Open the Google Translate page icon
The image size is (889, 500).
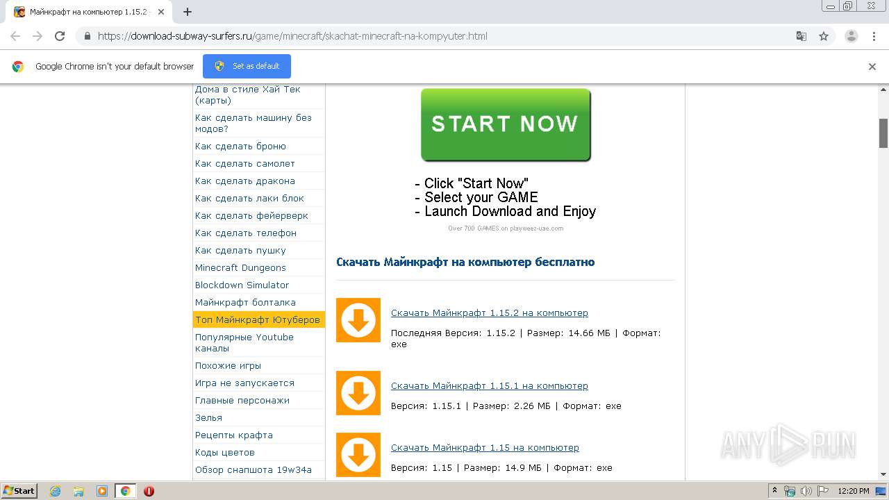pyautogui.click(x=801, y=36)
